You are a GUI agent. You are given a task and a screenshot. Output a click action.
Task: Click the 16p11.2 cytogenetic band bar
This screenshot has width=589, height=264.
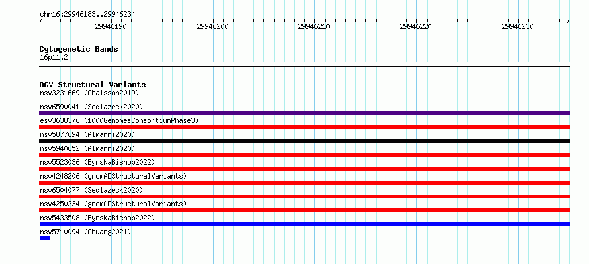305,64
